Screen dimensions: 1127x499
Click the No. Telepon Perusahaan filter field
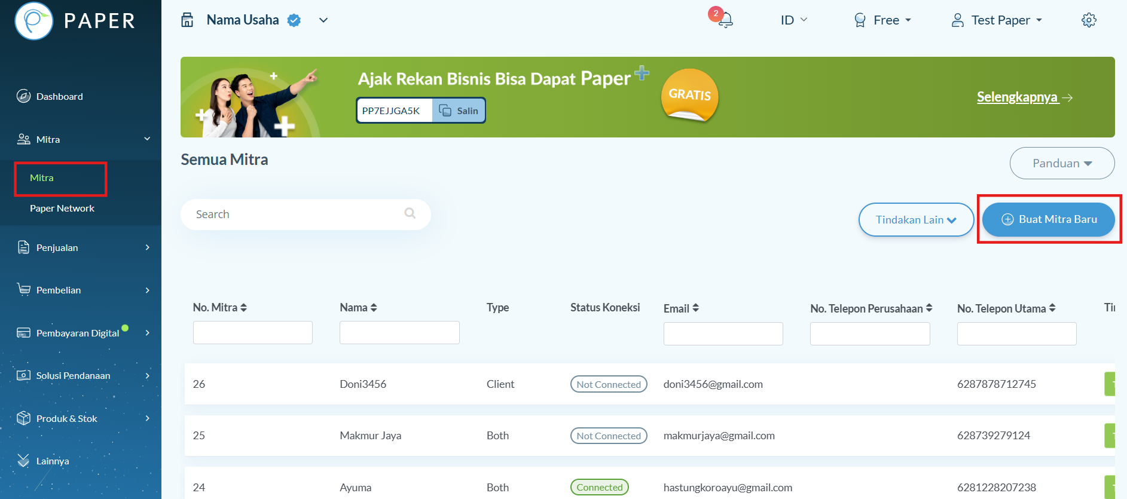[870, 333]
